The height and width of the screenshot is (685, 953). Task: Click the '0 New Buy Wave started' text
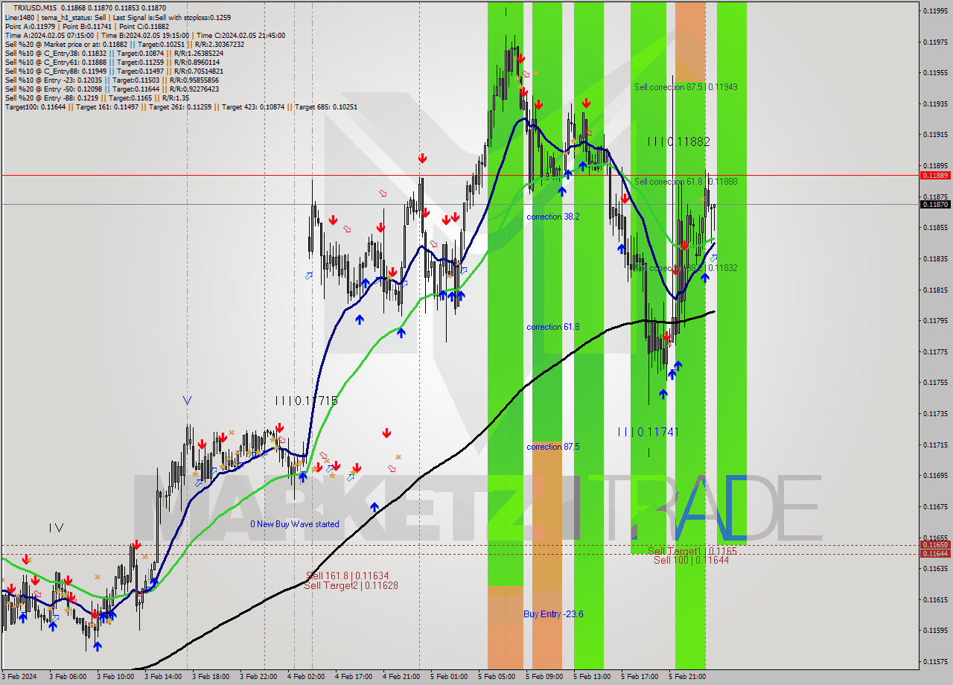pos(295,524)
